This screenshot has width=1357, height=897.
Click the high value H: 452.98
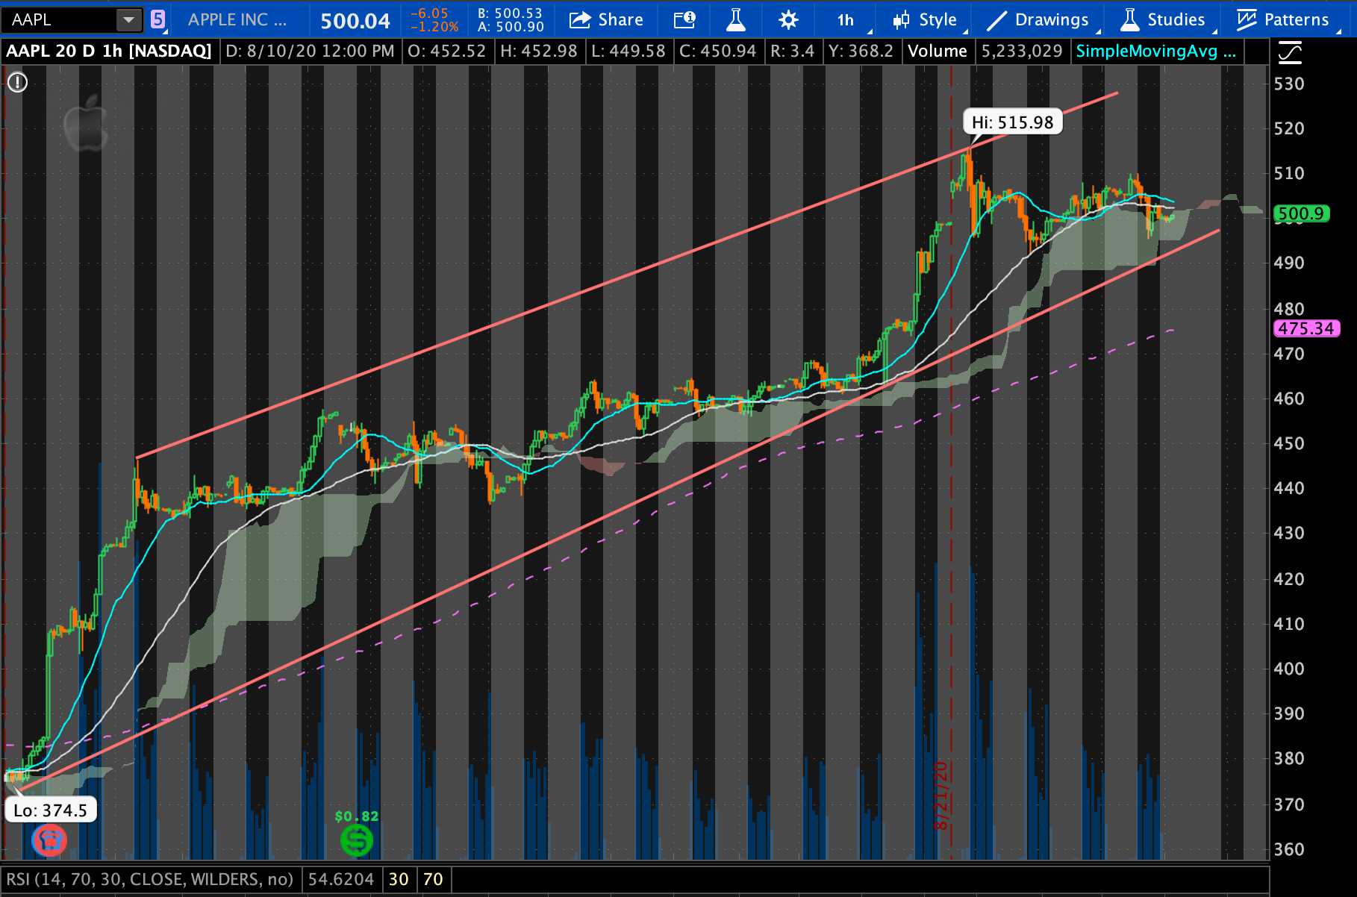pos(539,51)
